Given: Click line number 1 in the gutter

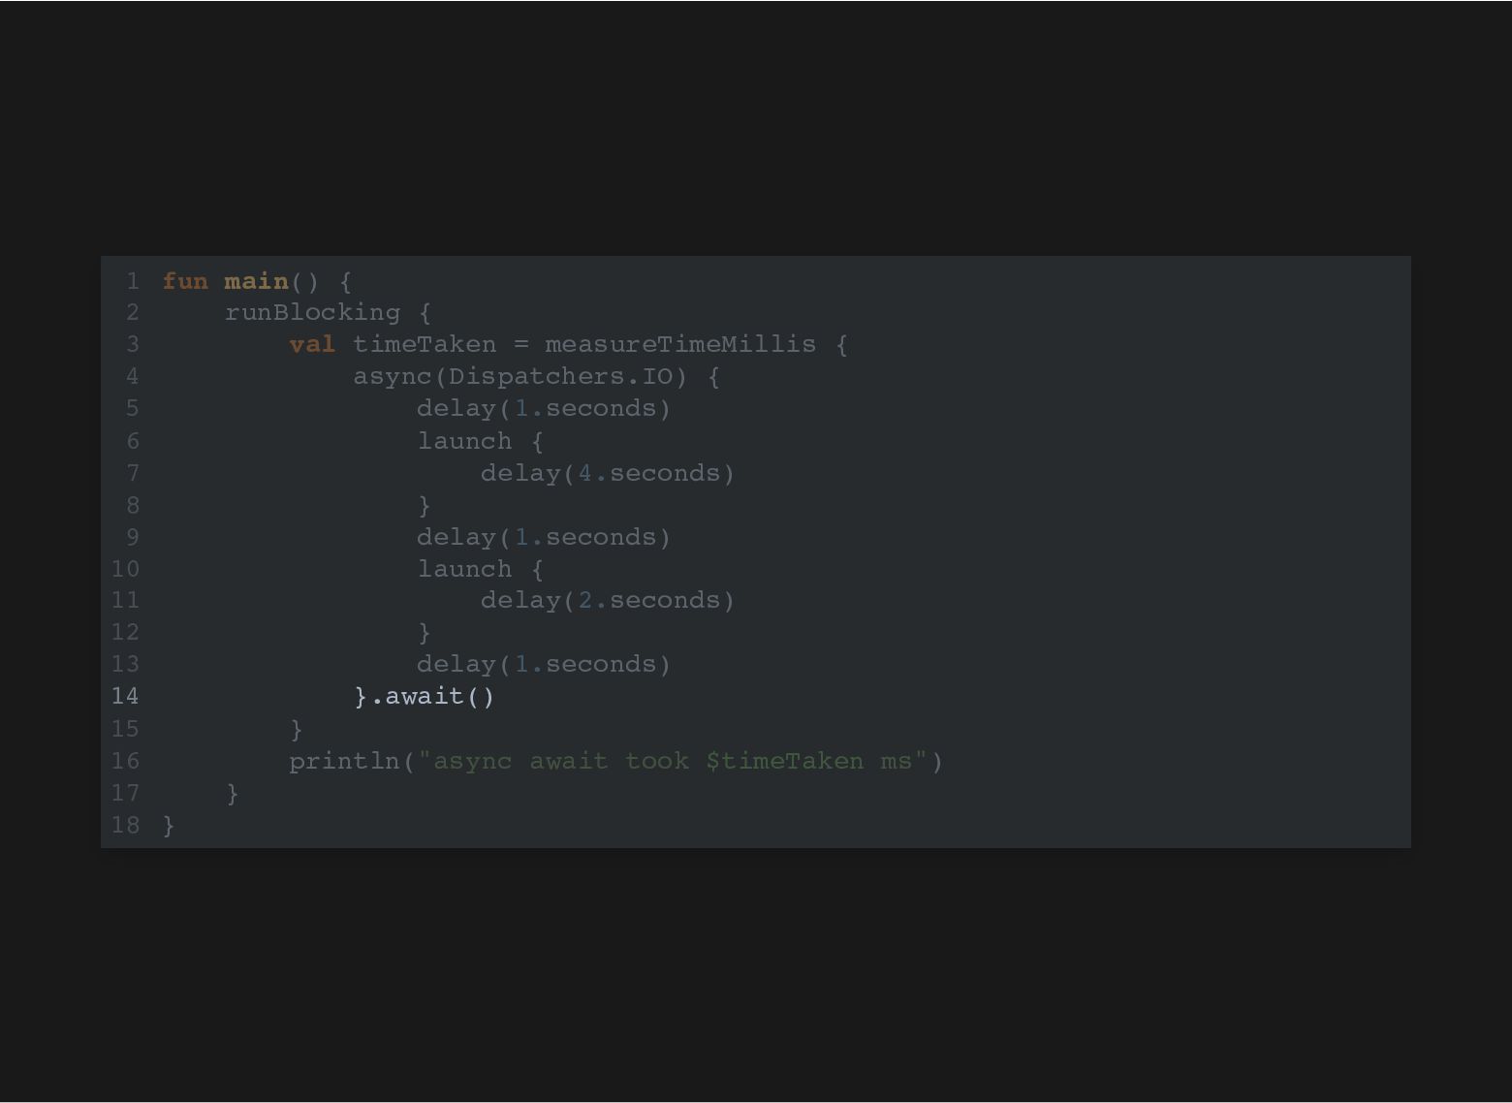Looking at the screenshot, I should [x=132, y=281].
